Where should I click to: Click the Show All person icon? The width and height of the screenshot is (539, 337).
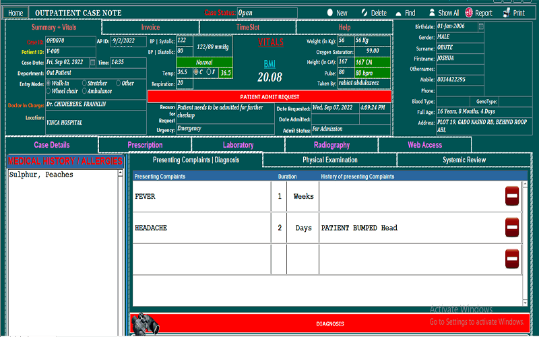[432, 13]
